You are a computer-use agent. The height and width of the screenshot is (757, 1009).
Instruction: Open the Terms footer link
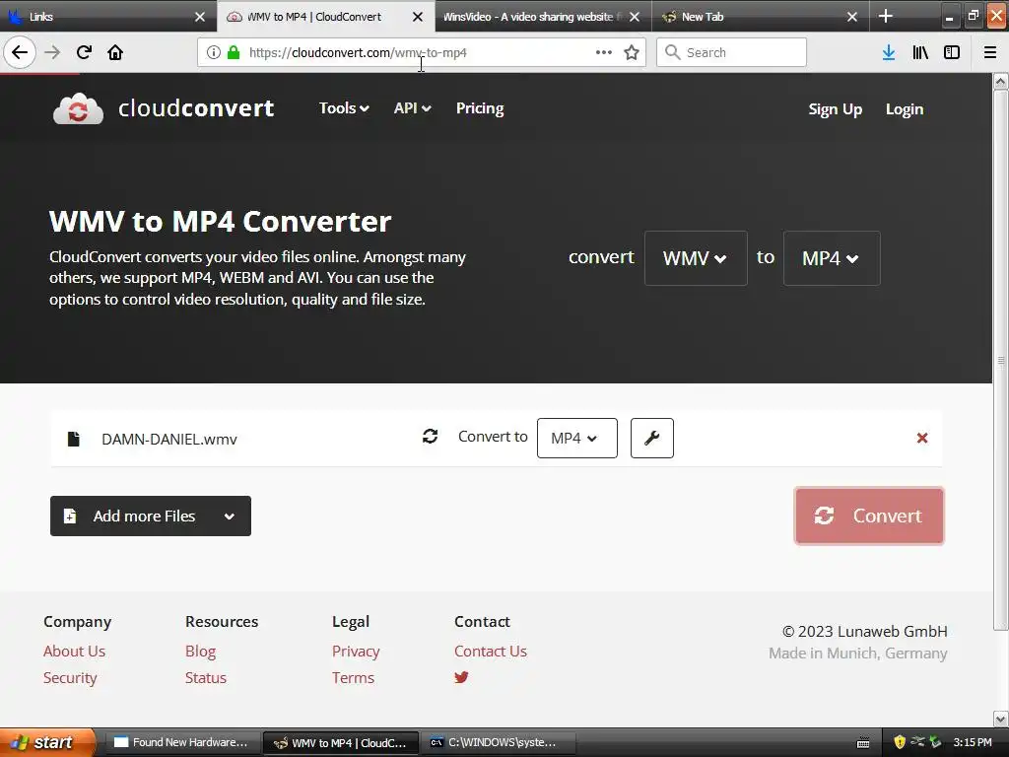(354, 678)
